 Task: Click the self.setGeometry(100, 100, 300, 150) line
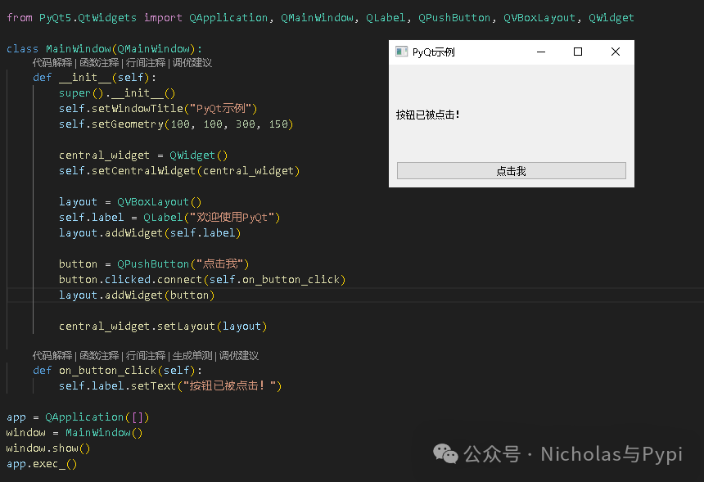tap(176, 124)
